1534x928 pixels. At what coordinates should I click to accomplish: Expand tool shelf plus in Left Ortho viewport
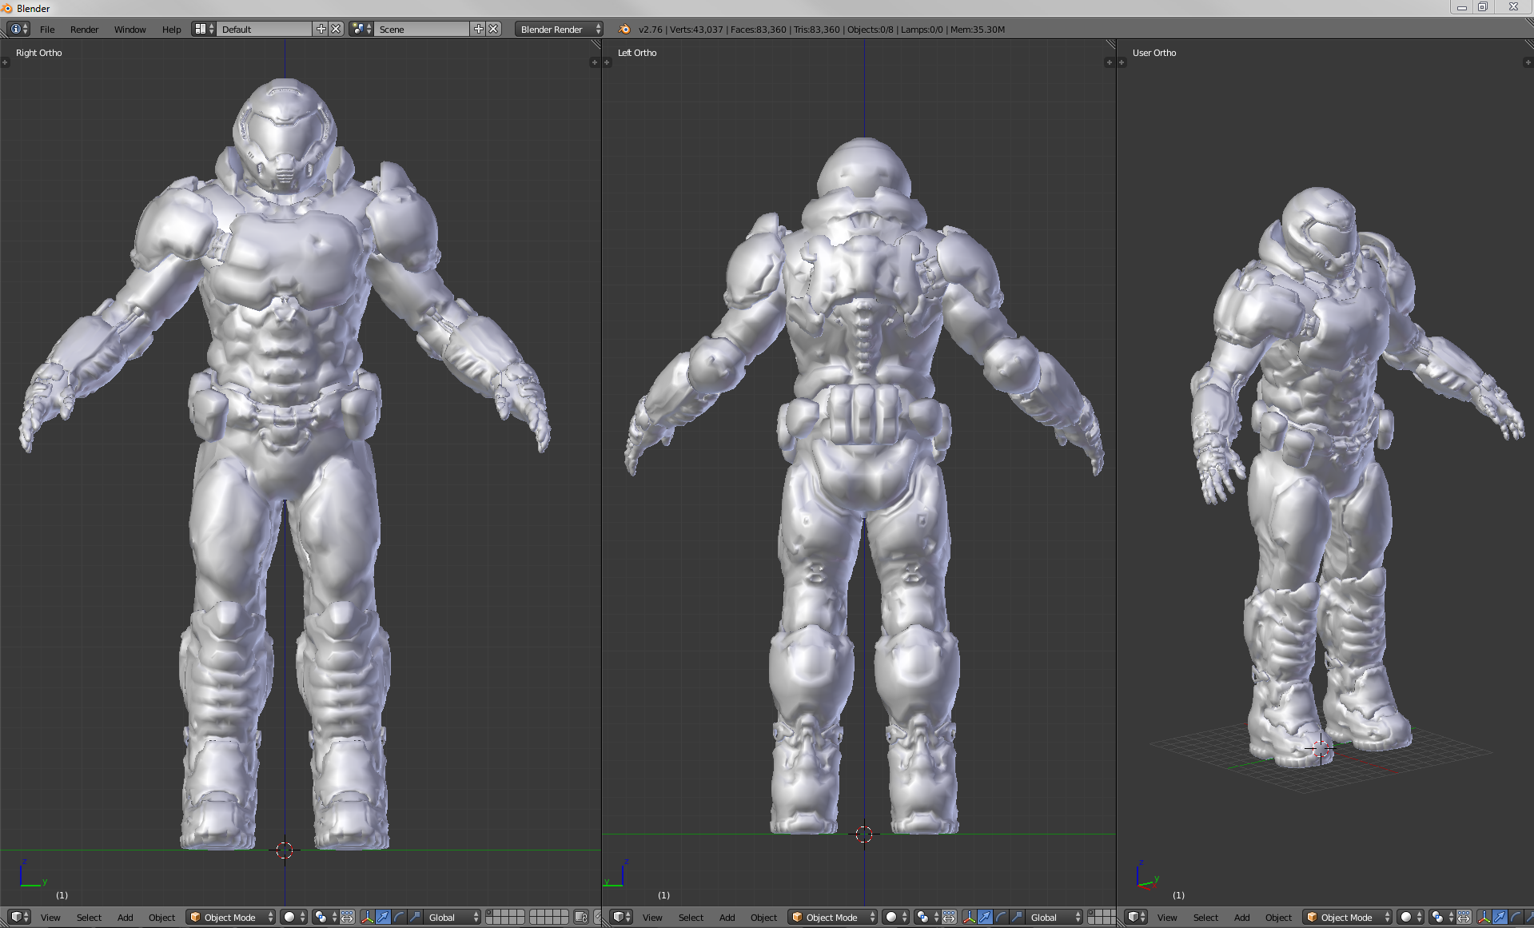click(607, 62)
